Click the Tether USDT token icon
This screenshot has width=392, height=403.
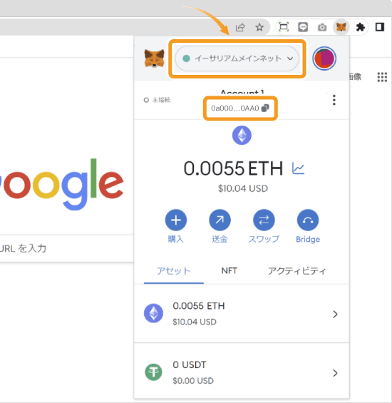click(x=153, y=372)
